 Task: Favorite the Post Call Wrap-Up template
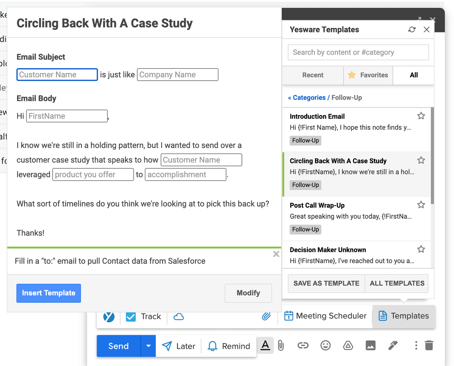(x=421, y=204)
